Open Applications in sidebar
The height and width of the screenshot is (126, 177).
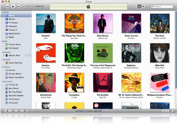[16, 33]
